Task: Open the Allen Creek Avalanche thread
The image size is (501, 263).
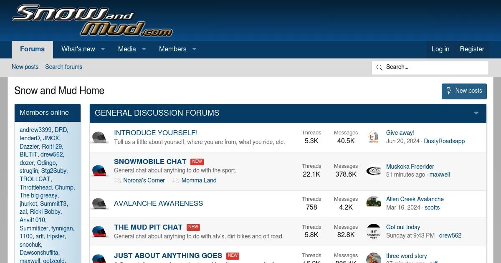Action: point(415,199)
